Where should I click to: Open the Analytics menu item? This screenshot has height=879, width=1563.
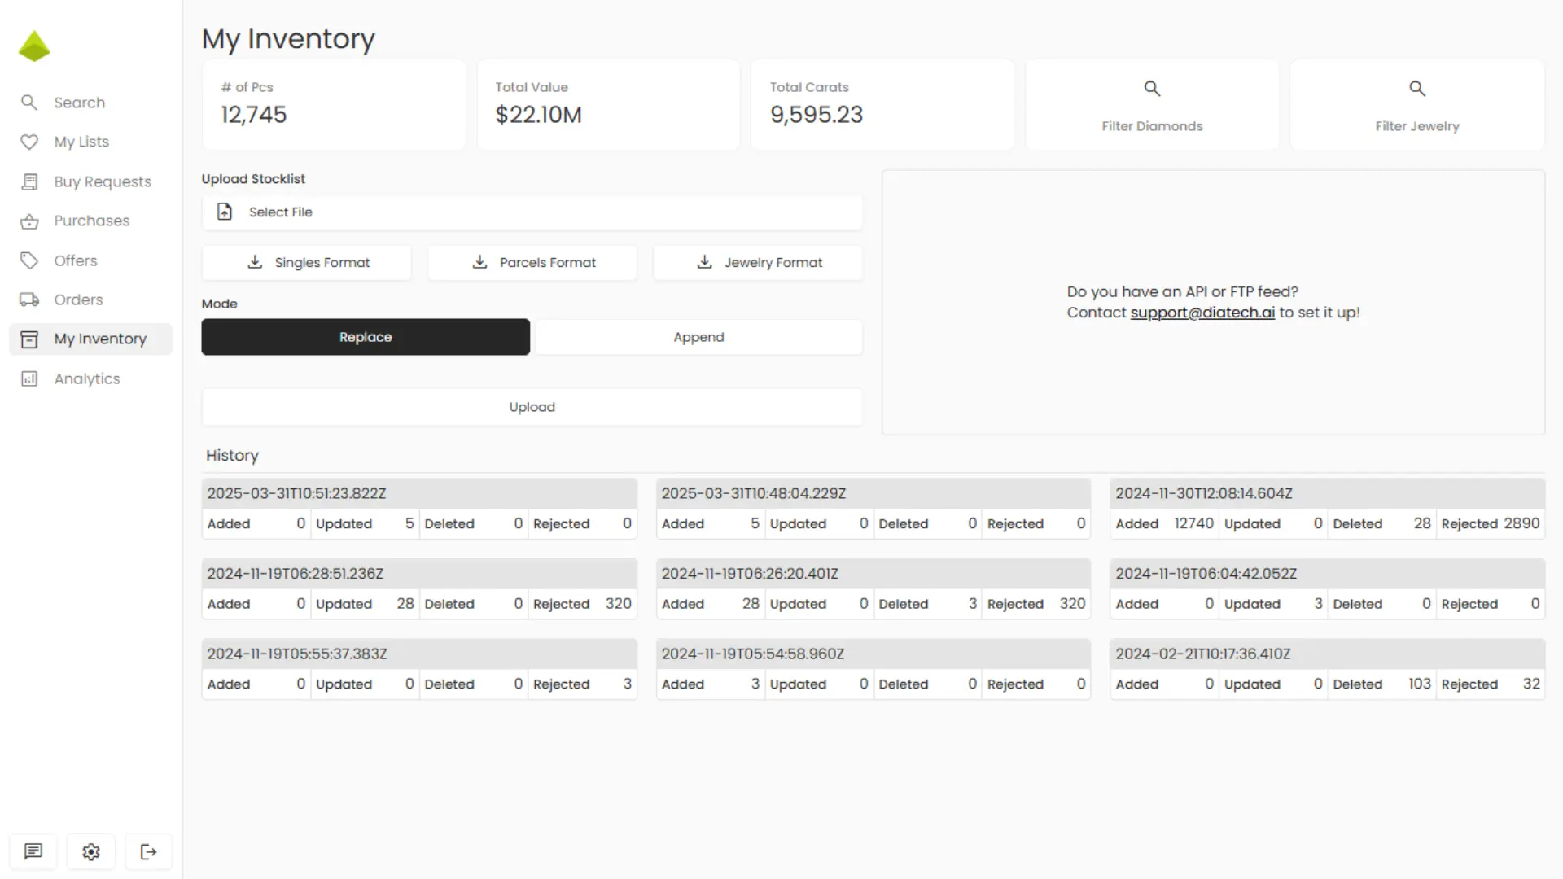pos(86,378)
